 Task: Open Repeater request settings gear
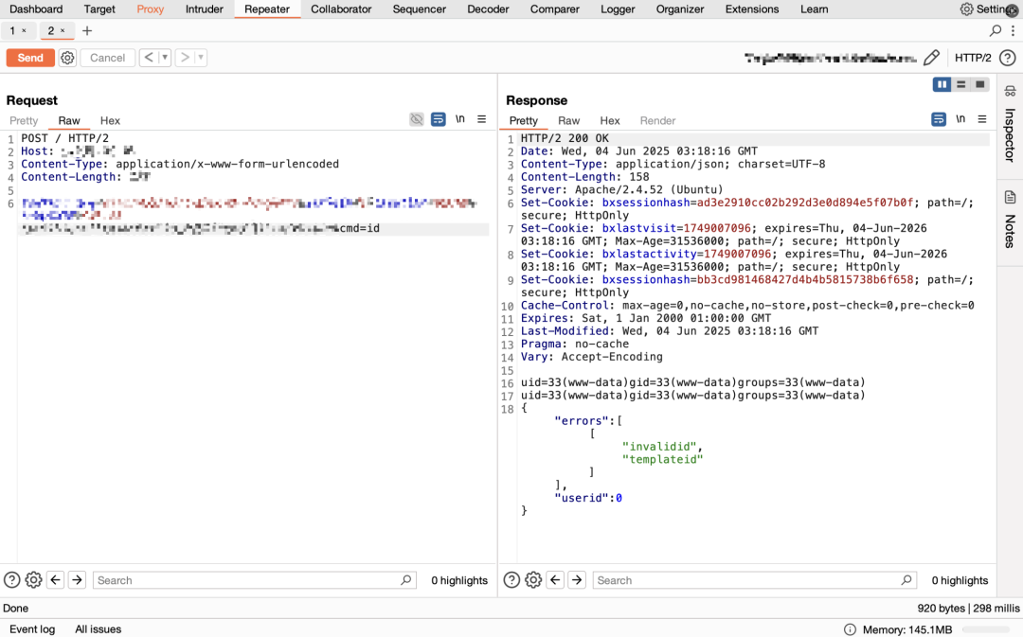pyautogui.click(x=67, y=58)
